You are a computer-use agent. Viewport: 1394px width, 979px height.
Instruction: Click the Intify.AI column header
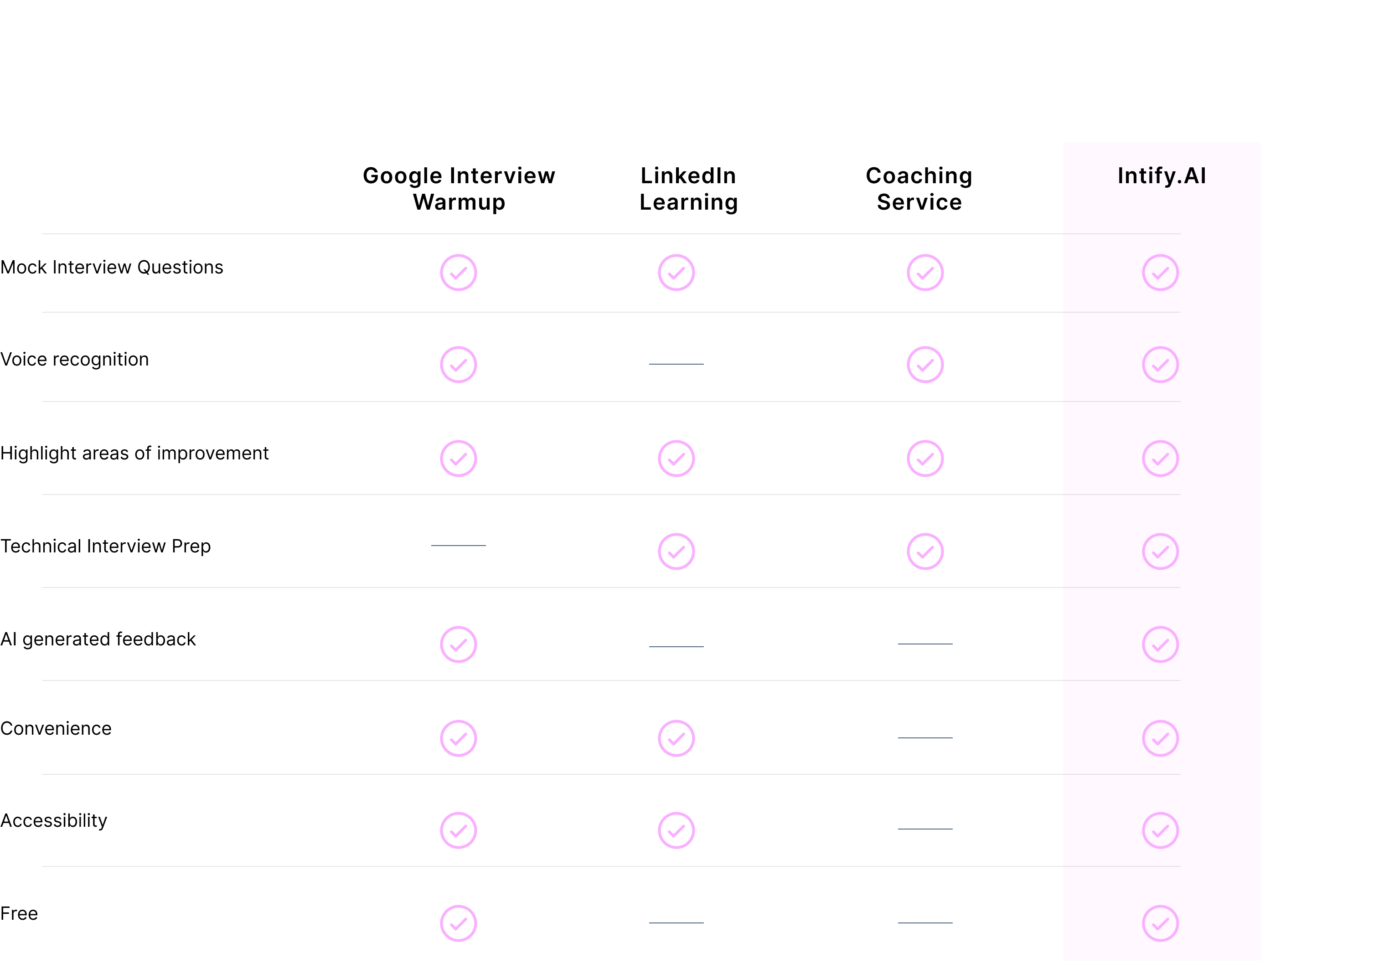[1162, 175]
